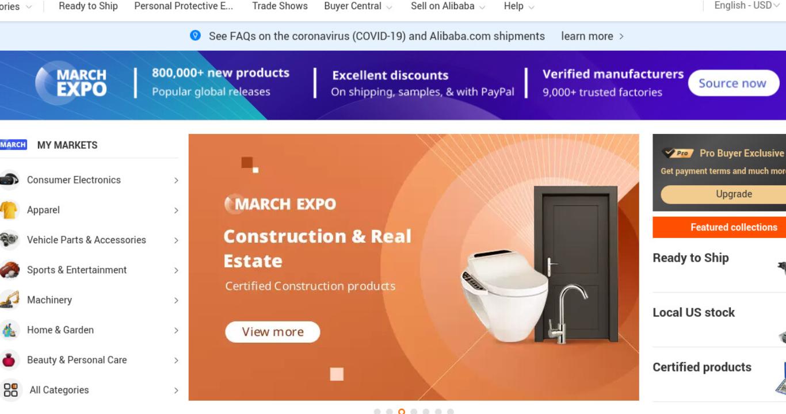The height and width of the screenshot is (414, 786).
Task: Select the active orange carousel dot
Action: click(402, 412)
